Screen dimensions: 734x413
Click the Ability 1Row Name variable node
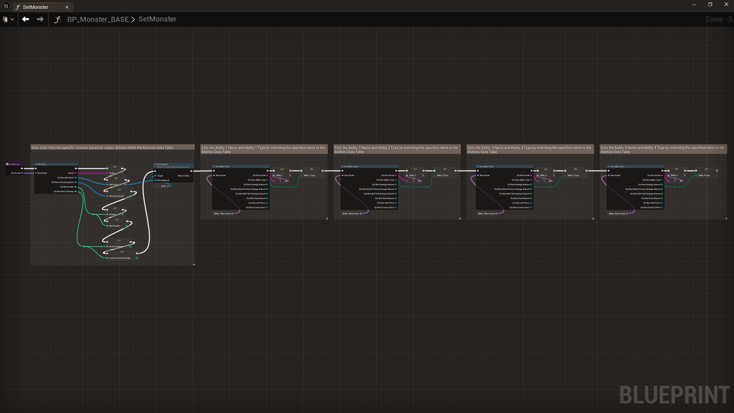coord(223,214)
